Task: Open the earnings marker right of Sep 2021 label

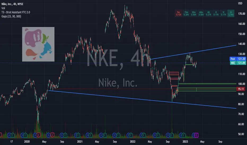Action: point(118,135)
